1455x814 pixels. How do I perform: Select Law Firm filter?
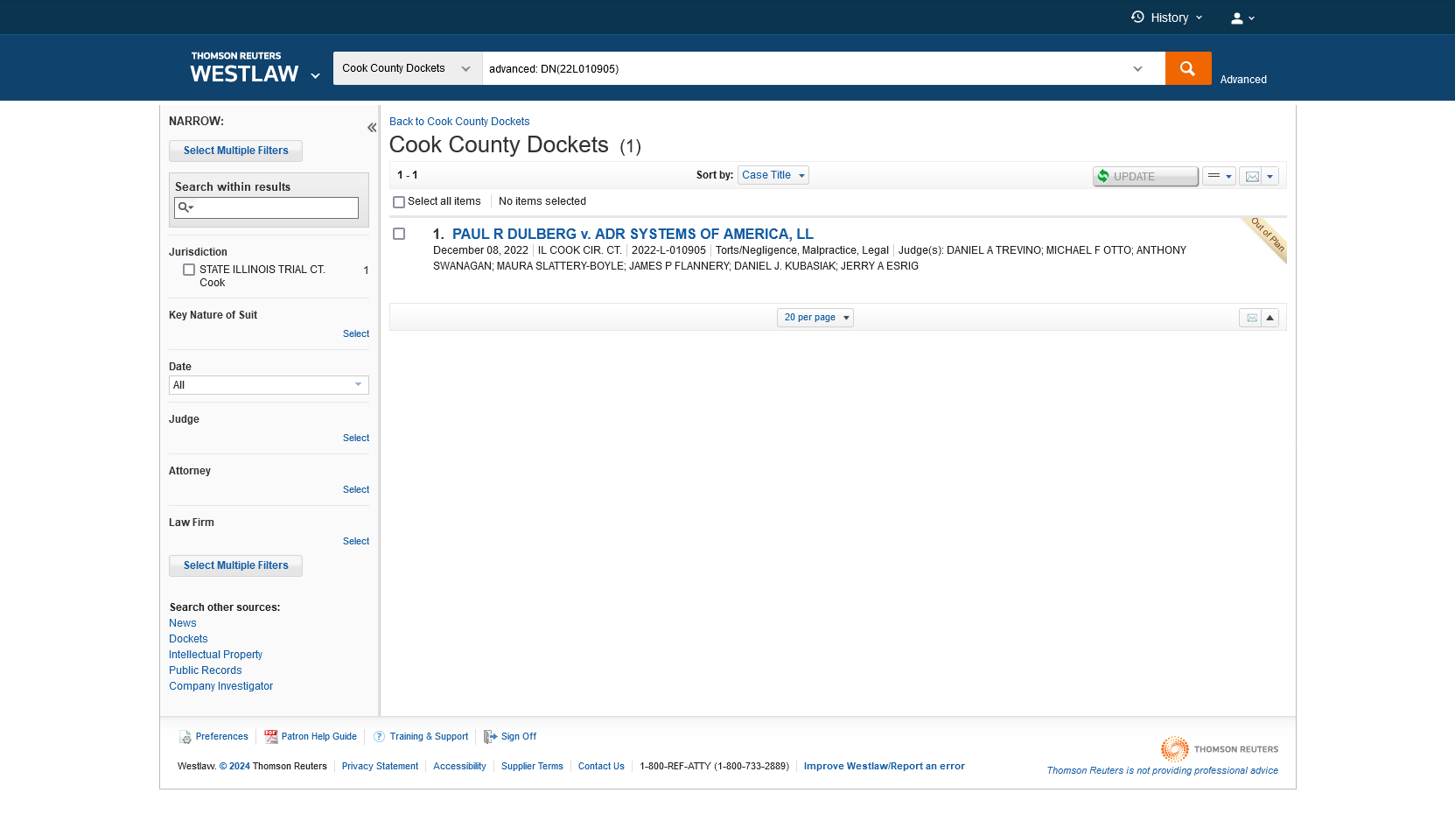pos(356,541)
